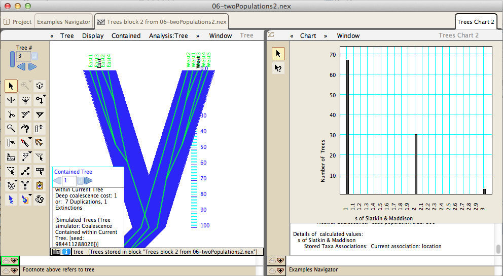Select the ruler tool in the tree palette
Screen dimensions: 503x276
point(40,129)
